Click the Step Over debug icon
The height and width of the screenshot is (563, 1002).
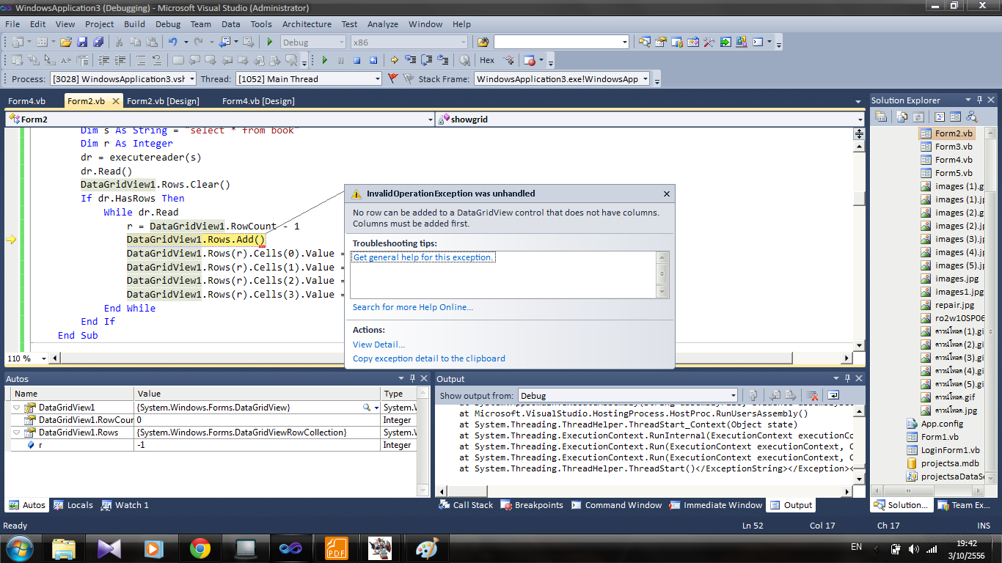426,60
